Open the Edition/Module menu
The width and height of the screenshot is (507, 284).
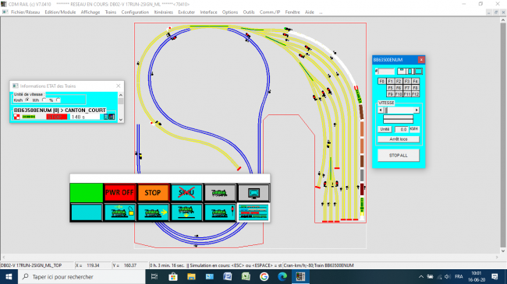[x=60, y=12]
